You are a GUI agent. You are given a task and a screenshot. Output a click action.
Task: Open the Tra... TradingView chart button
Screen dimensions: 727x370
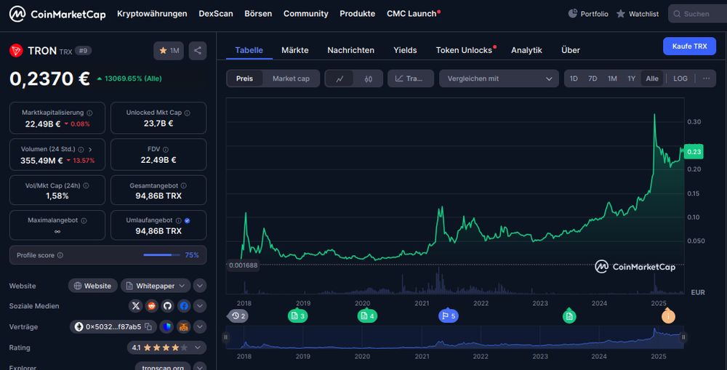pyautogui.click(x=410, y=79)
